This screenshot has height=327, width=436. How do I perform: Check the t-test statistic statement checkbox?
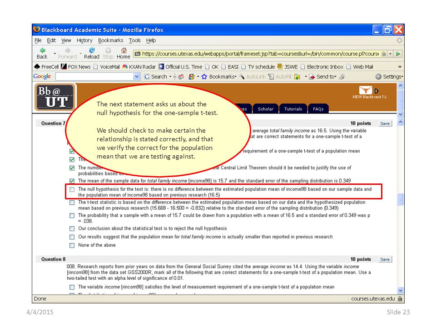(72, 203)
